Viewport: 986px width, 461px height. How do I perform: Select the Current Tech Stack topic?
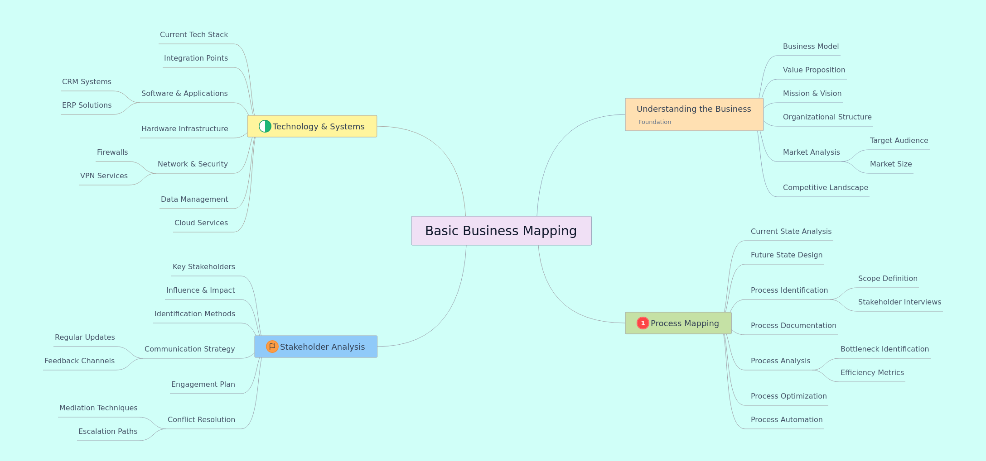click(x=194, y=35)
